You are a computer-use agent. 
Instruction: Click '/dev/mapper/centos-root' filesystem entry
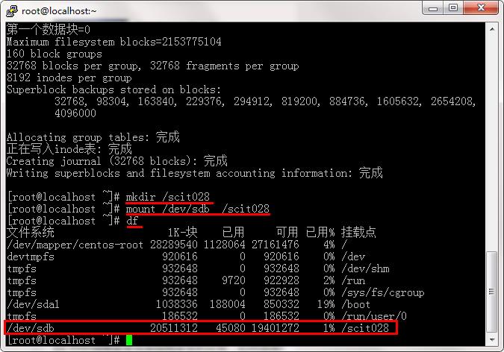[75, 245]
